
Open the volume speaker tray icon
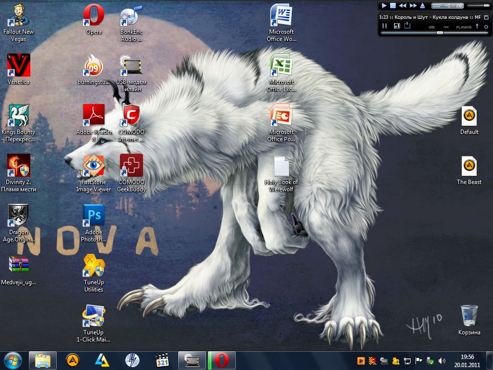[x=442, y=361]
